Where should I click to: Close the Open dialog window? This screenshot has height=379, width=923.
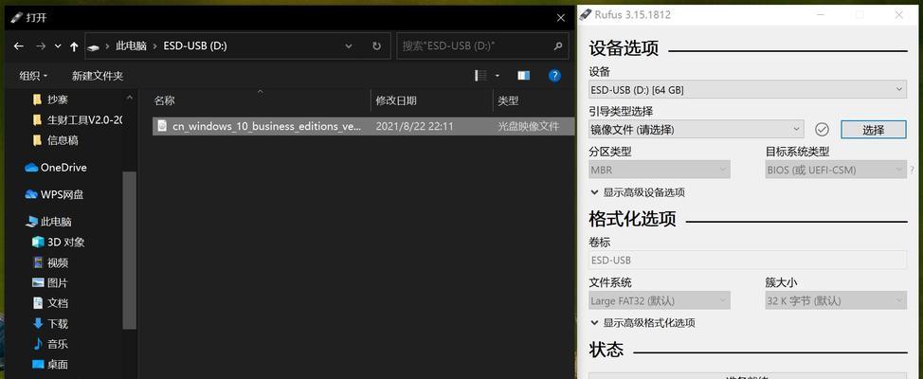pos(560,18)
